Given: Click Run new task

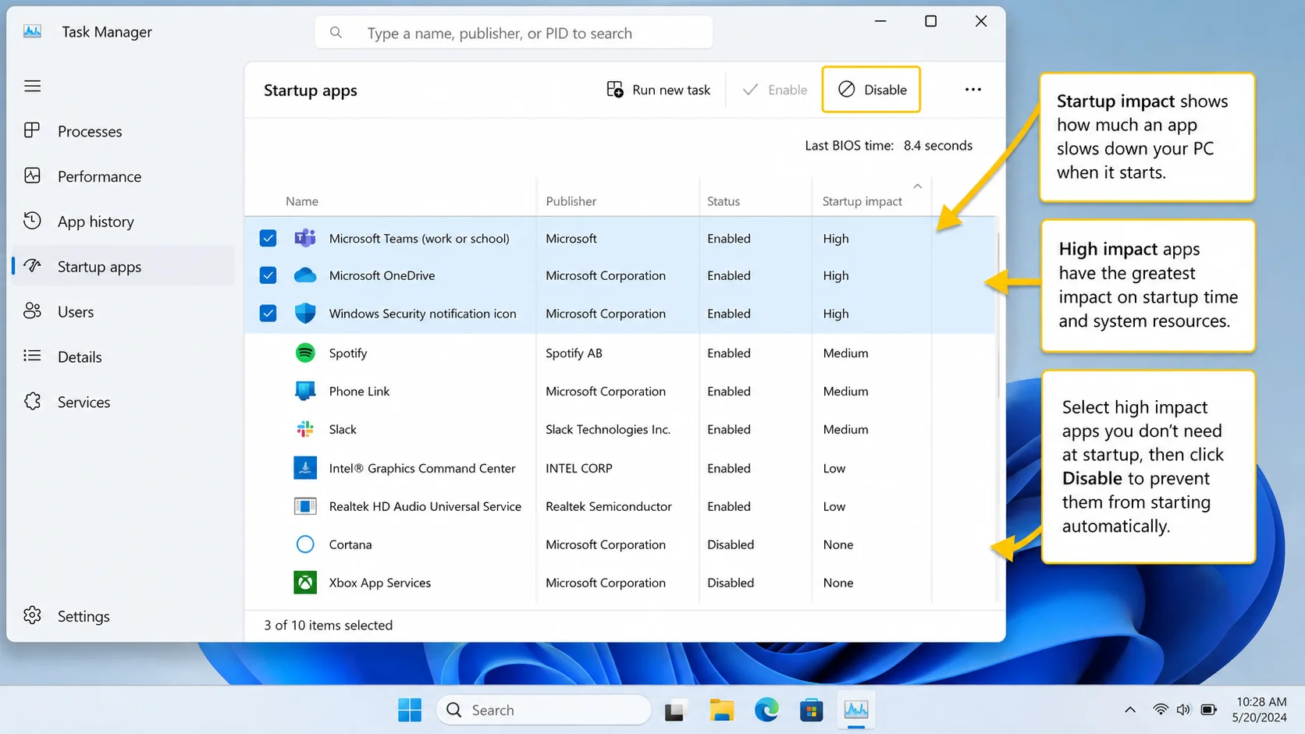Looking at the screenshot, I should pyautogui.click(x=659, y=90).
